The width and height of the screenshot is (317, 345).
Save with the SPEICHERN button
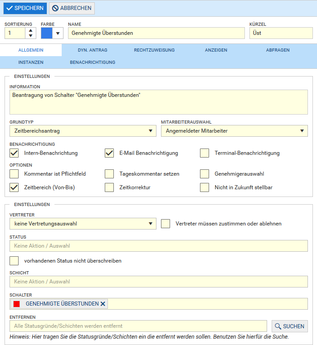(x=25, y=8)
